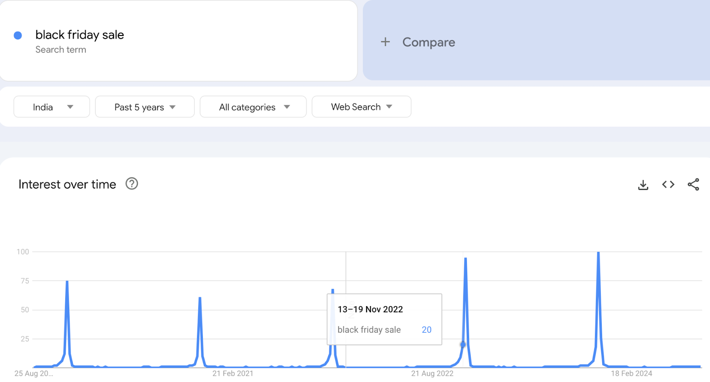Click the embed code icon
Screen dimensions: 710x382
coord(668,185)
